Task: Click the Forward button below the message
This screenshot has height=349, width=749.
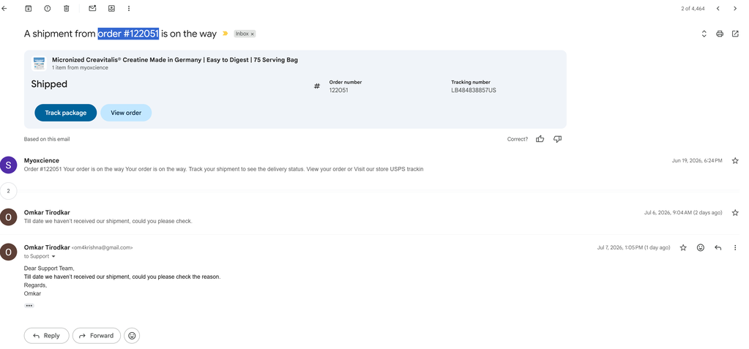Action: tap(97, 336)
